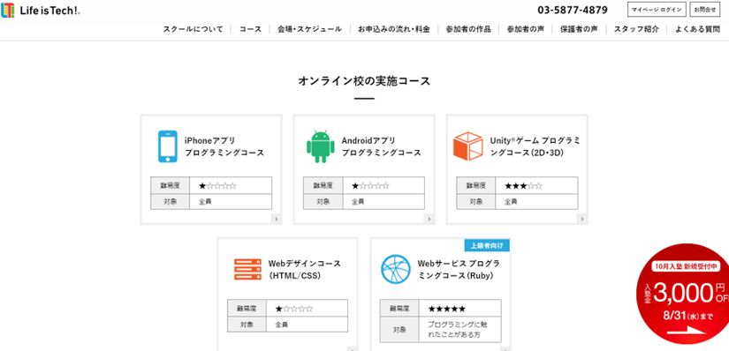729x351 pixels.
Task: Open Unity course card chevron arrow
Action: pyautogui.click(x=581, y=219)
